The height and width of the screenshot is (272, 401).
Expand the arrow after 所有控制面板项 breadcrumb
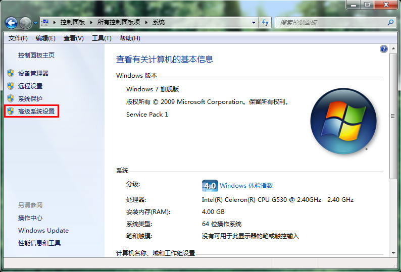click(145, 23)
